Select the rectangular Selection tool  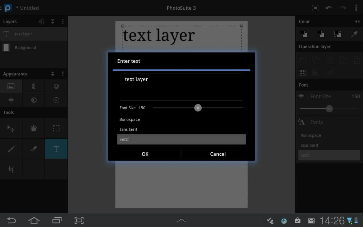coord(56,128)
